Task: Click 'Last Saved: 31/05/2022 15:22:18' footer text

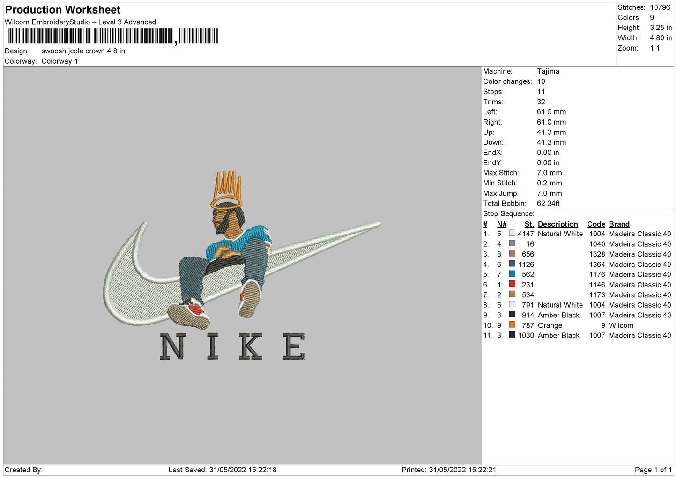Action: click(x=223, y=470)
